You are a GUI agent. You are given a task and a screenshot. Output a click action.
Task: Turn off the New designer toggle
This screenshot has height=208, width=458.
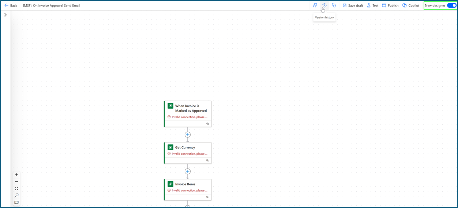coord(451,5)
